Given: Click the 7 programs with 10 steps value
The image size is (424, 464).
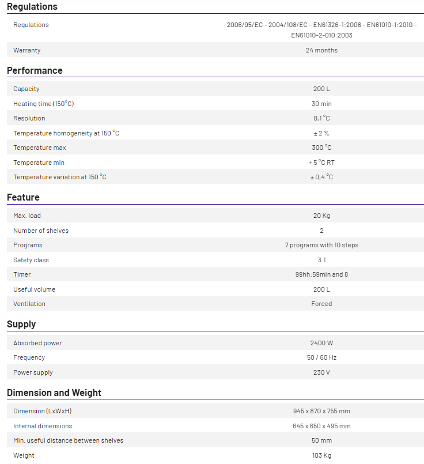Looking at the screenshot, I should [x=321, y=245].
